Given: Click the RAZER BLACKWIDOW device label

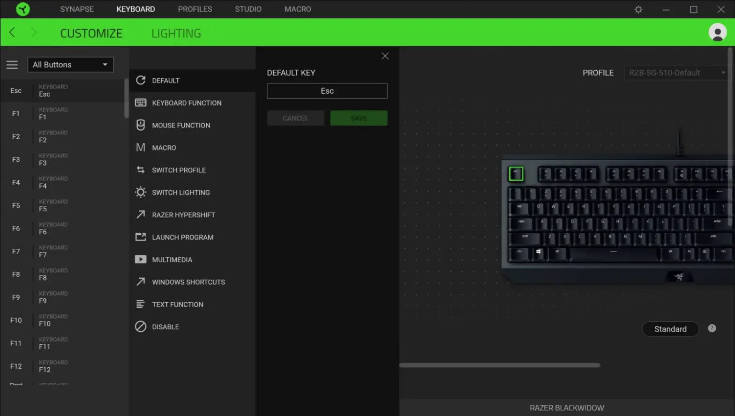Looking at the screenshot, I should pyautogui.click(x=567, y=408).
